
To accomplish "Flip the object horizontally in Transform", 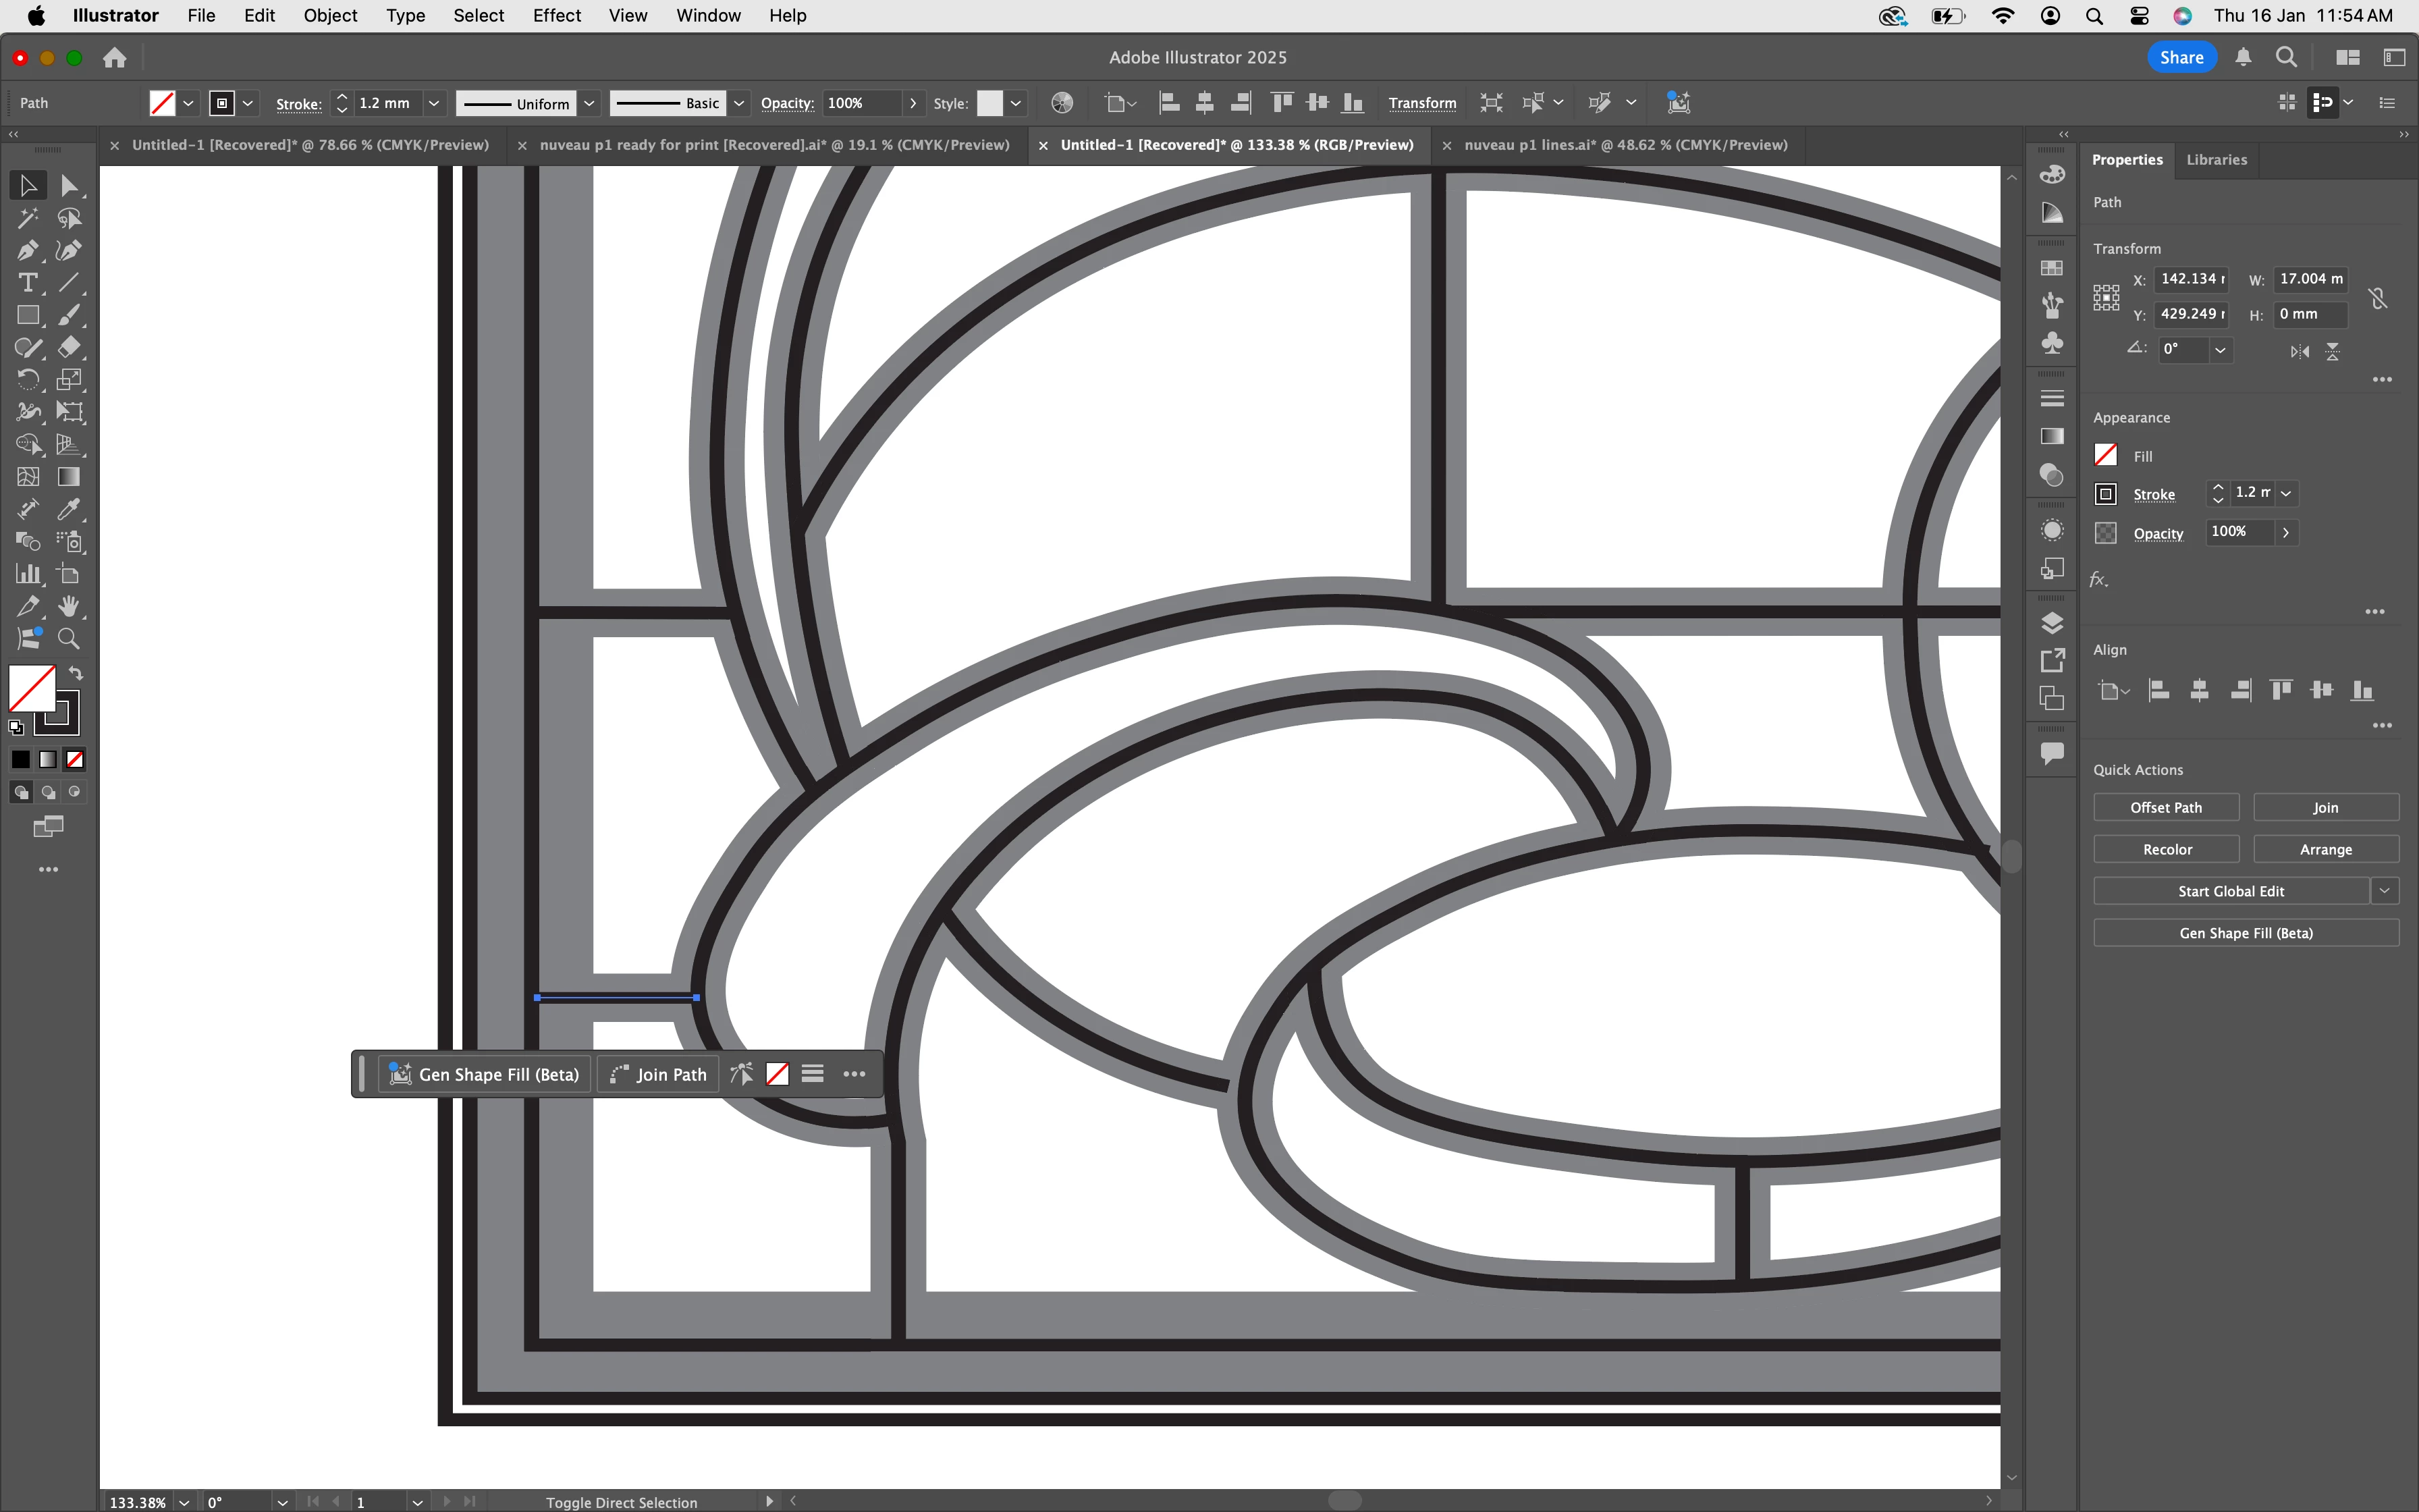I will click(2300, 351).
